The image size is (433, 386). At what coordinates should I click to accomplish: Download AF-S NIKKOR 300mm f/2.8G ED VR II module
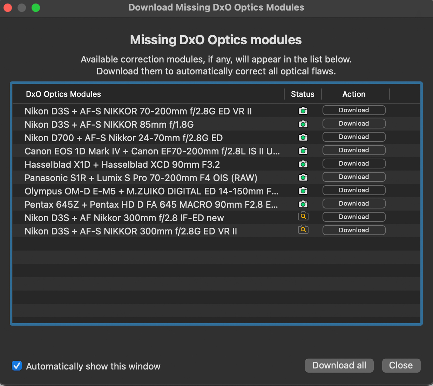coord(354,230)
